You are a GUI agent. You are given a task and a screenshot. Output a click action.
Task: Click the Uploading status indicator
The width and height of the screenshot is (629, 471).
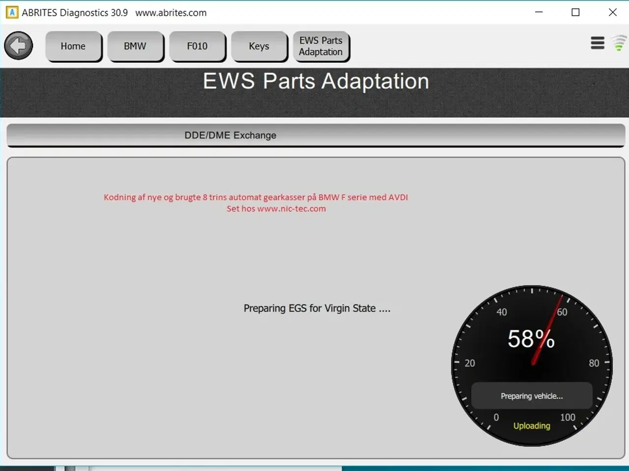tap(531, 426)
